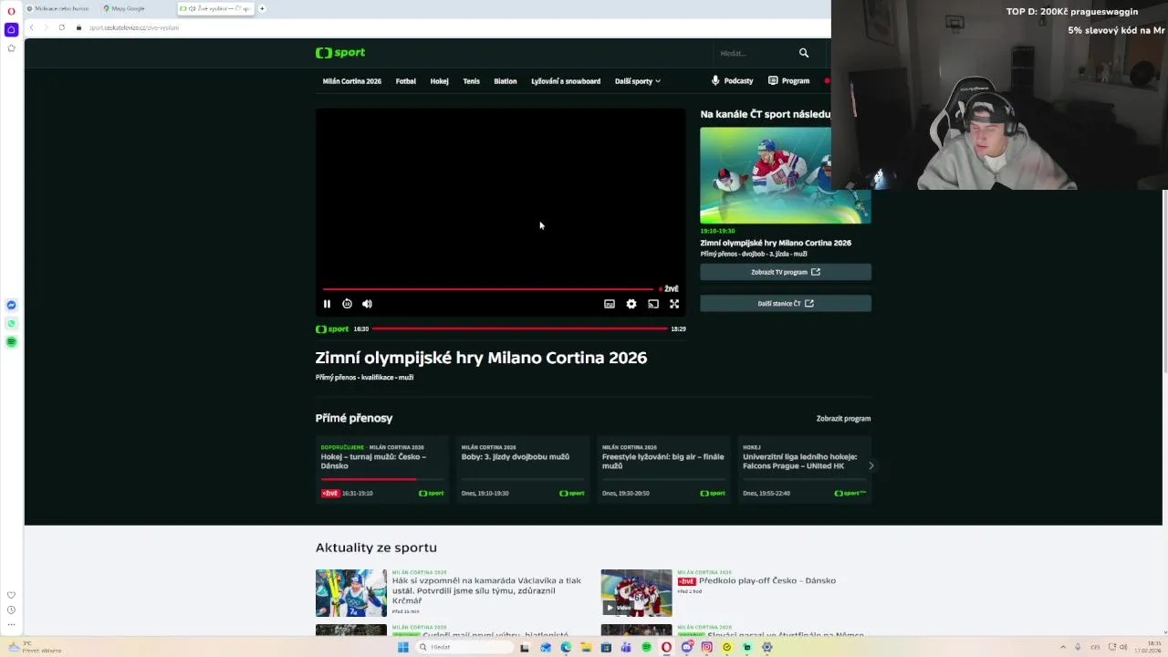Show next broadcasts with carousel arrow
1168x657 pixels.
coord(871,465)
